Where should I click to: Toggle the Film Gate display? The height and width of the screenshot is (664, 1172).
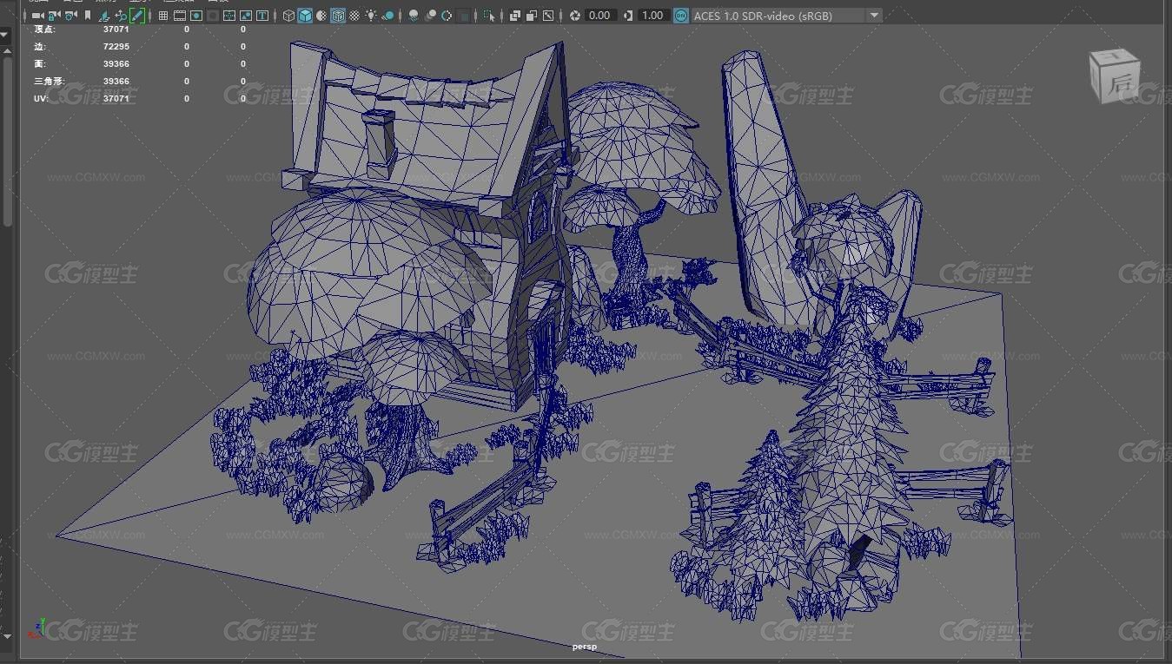coord(179,16)
